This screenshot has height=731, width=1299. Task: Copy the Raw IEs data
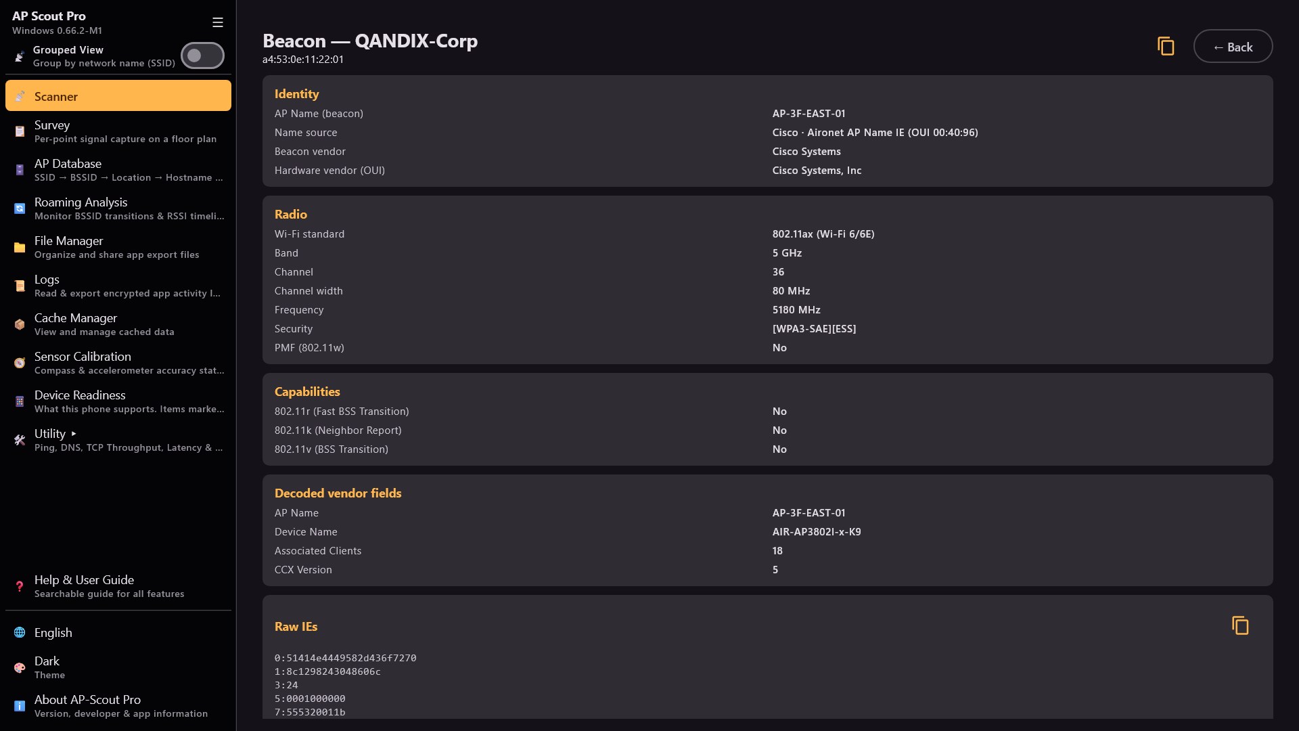(1239, 625)
